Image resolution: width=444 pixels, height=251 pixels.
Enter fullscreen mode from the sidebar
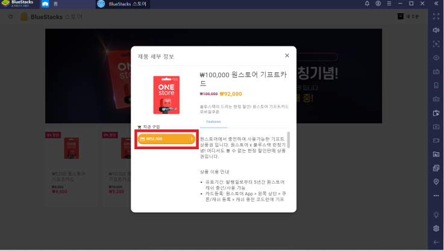[x=436, y=16]
